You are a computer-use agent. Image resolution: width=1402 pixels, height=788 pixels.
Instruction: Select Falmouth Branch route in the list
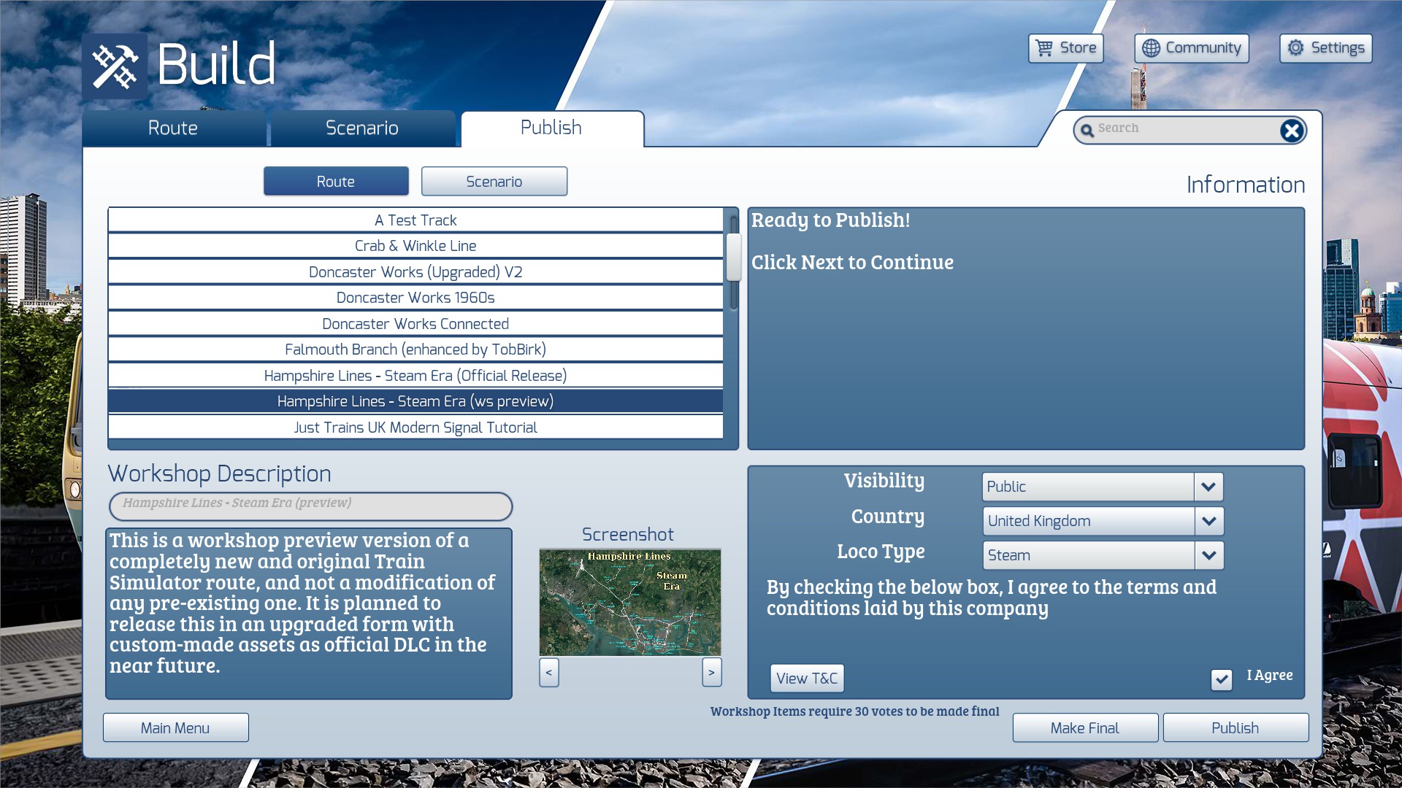[x=415, y=349]
